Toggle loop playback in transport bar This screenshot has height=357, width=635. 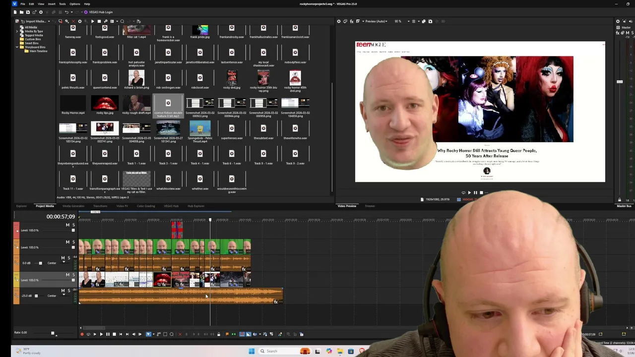[88, 334]
